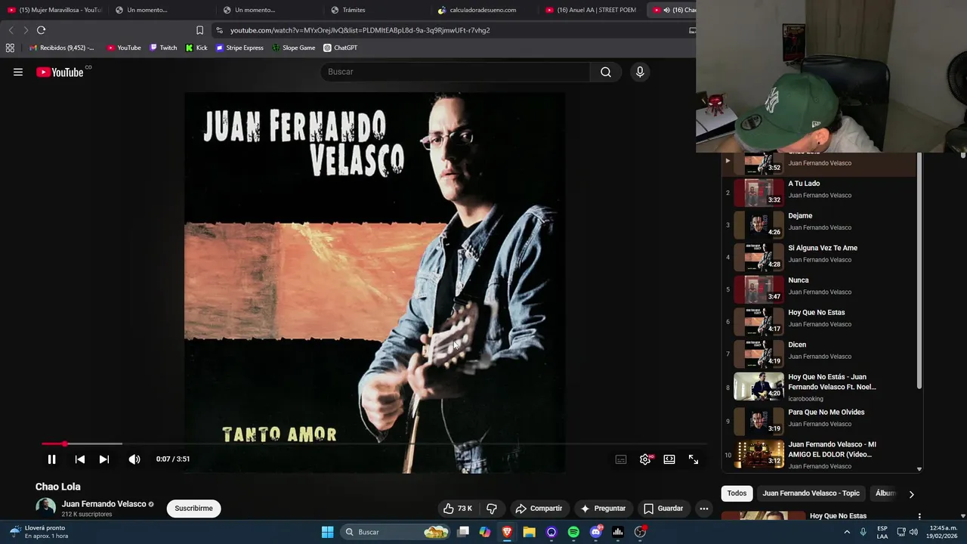Viewport: 967px width, 544px height.
Task: Open the Preguntar AI button
Action: 603,508
